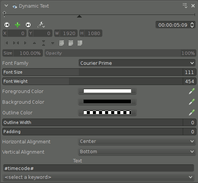Fit to original size icon
Image resolution: width=198 pixels, height=183 pixels.
[x=62, y=43]
